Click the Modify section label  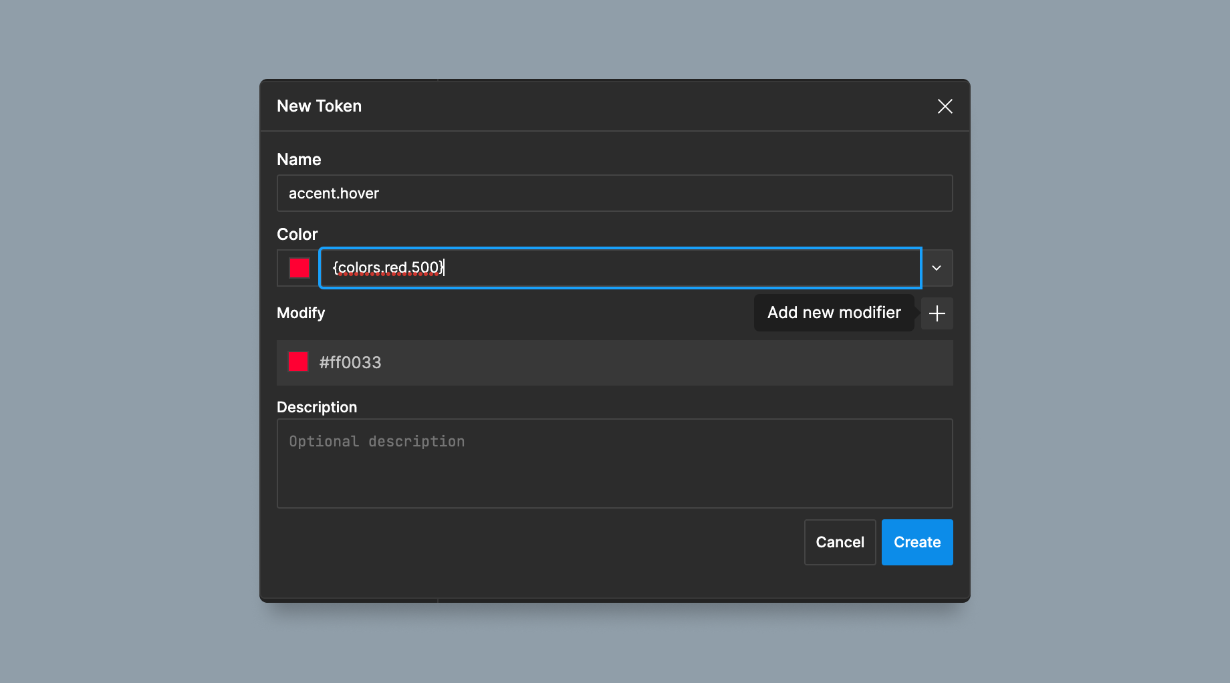301,313
